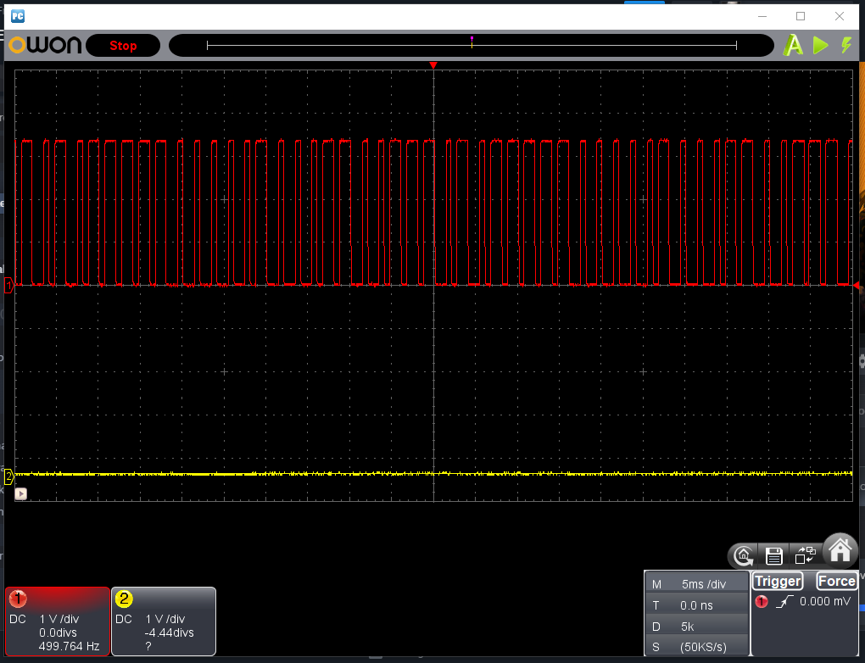The image size is (865, 663).
Task: Change channel 1 DC coupling setting
Action: click(x=18, y=620)
